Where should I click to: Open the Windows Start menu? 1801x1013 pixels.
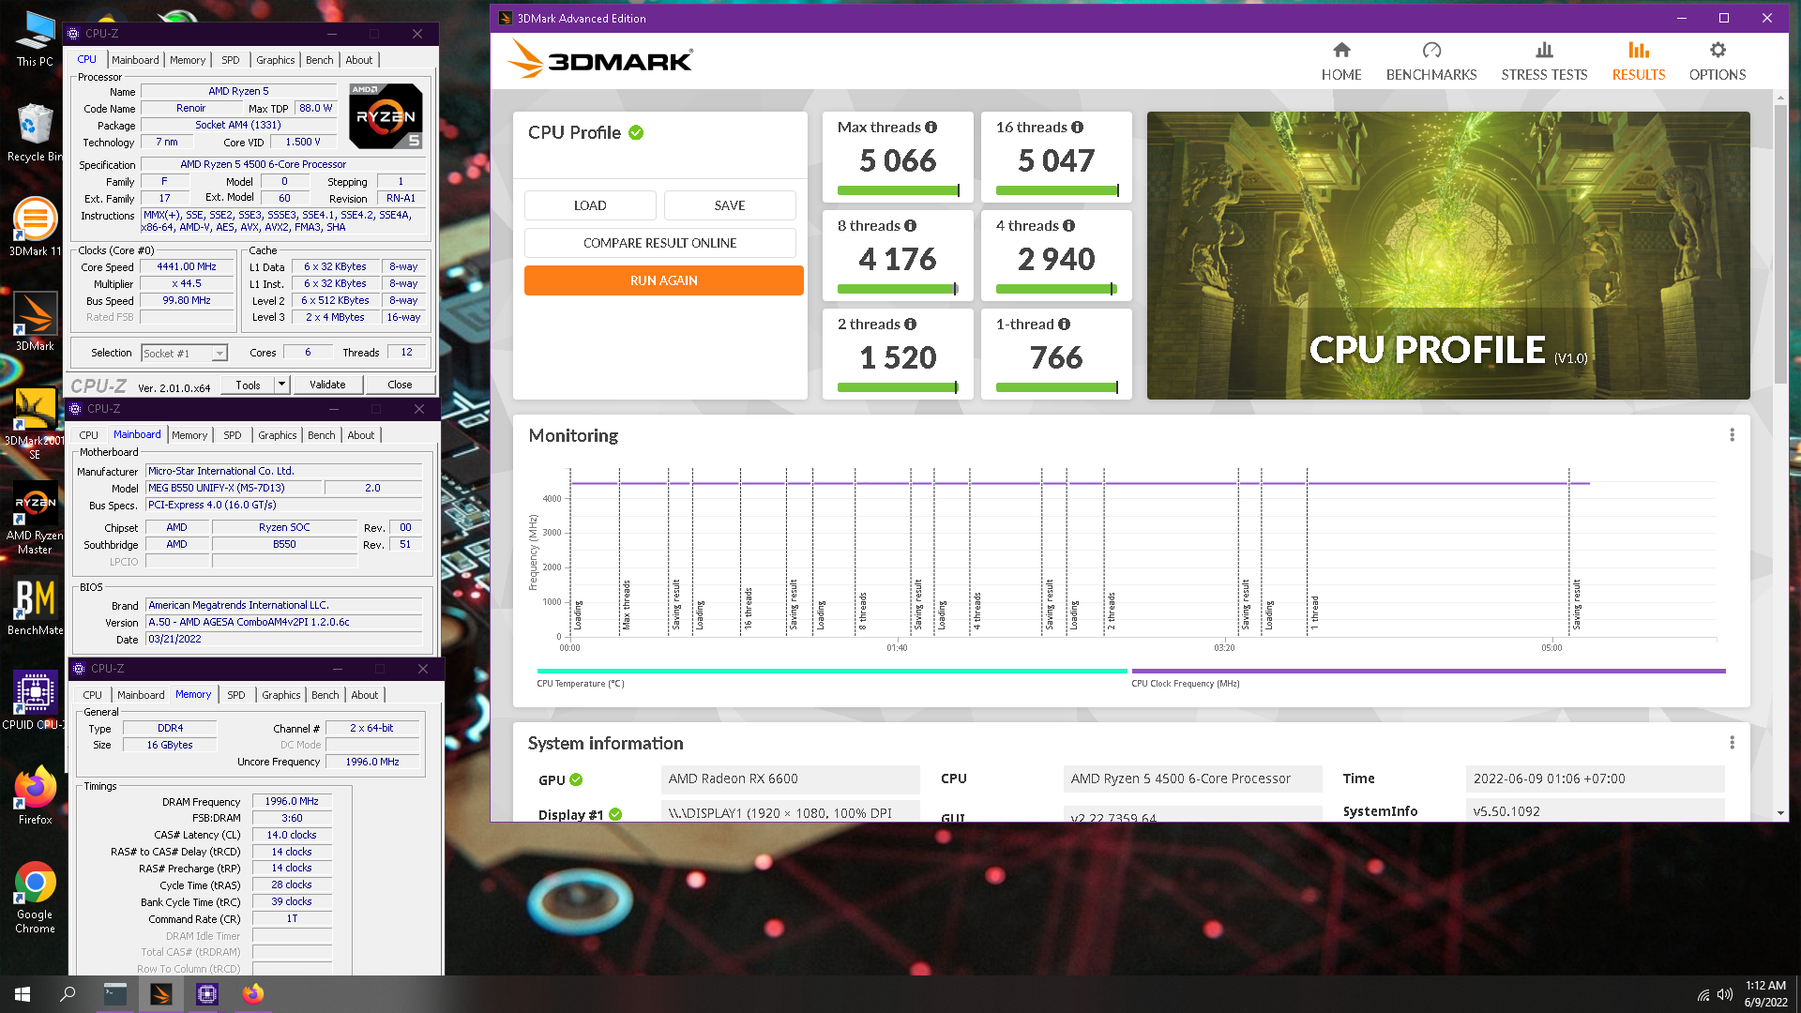(x=23, y=994)
